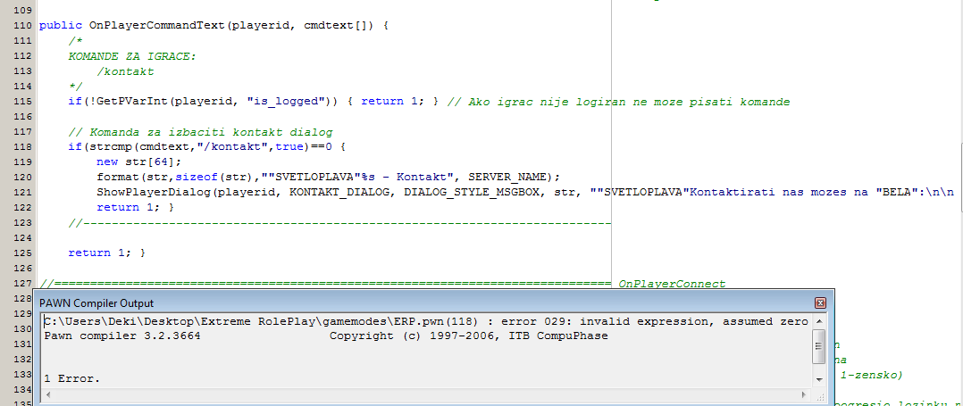Click line number 110 in the gutter

coord(17,26)
